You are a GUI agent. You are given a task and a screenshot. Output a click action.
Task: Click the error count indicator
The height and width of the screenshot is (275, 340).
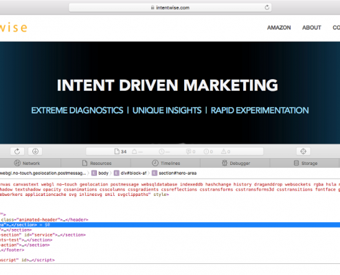pyautogui.click(x=208, y=151)
